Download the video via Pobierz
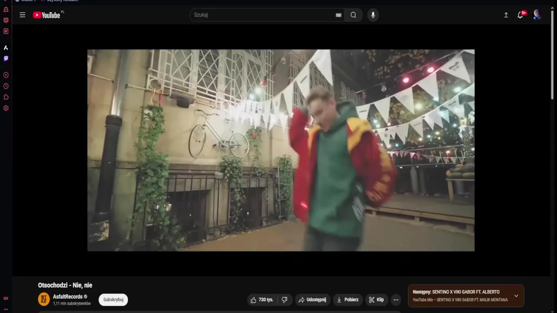Image resolution: width=557 pixels, height=313 pixels. 348,300
